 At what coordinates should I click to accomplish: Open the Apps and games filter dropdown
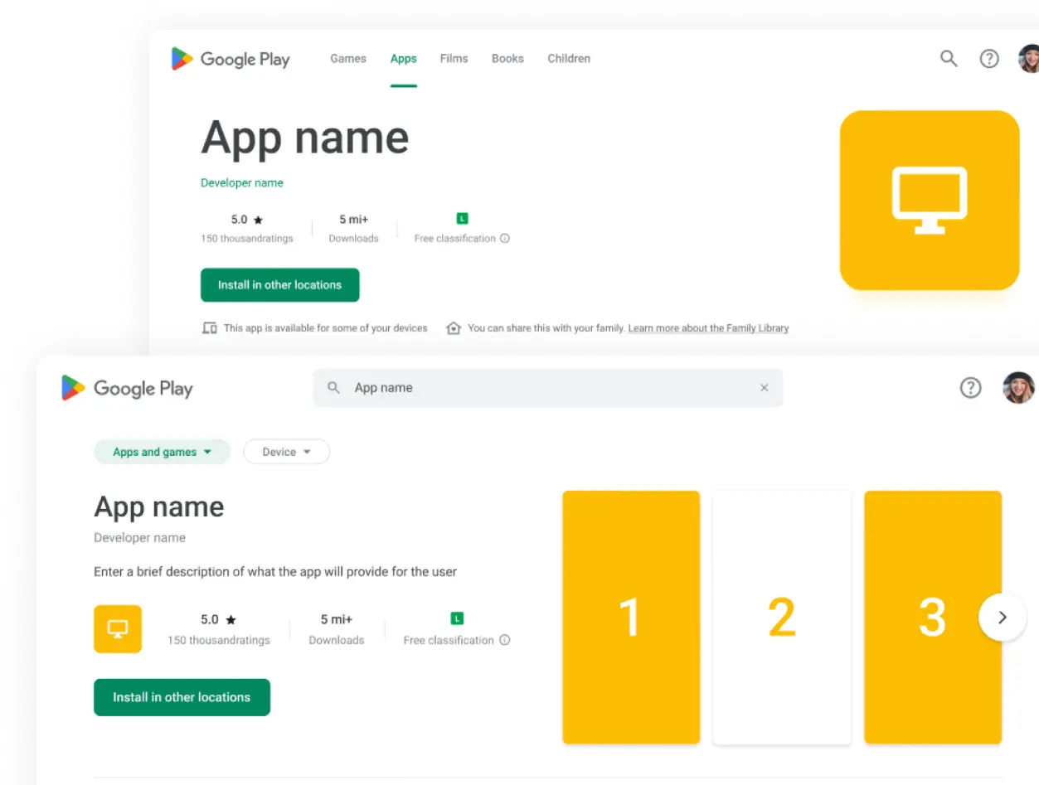[162, 452]
